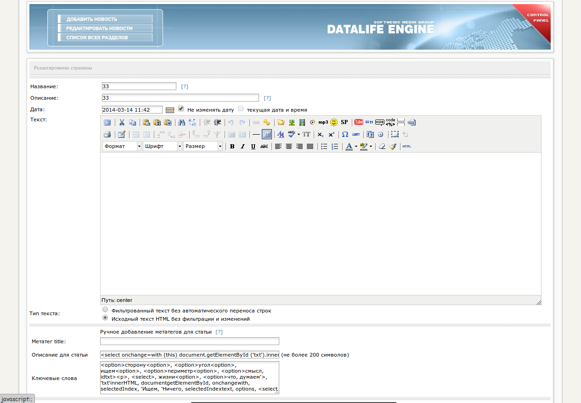Open text color picker arrow
Image resolution: width=581 pixels, height=403 pixels.
pos(356,147)
